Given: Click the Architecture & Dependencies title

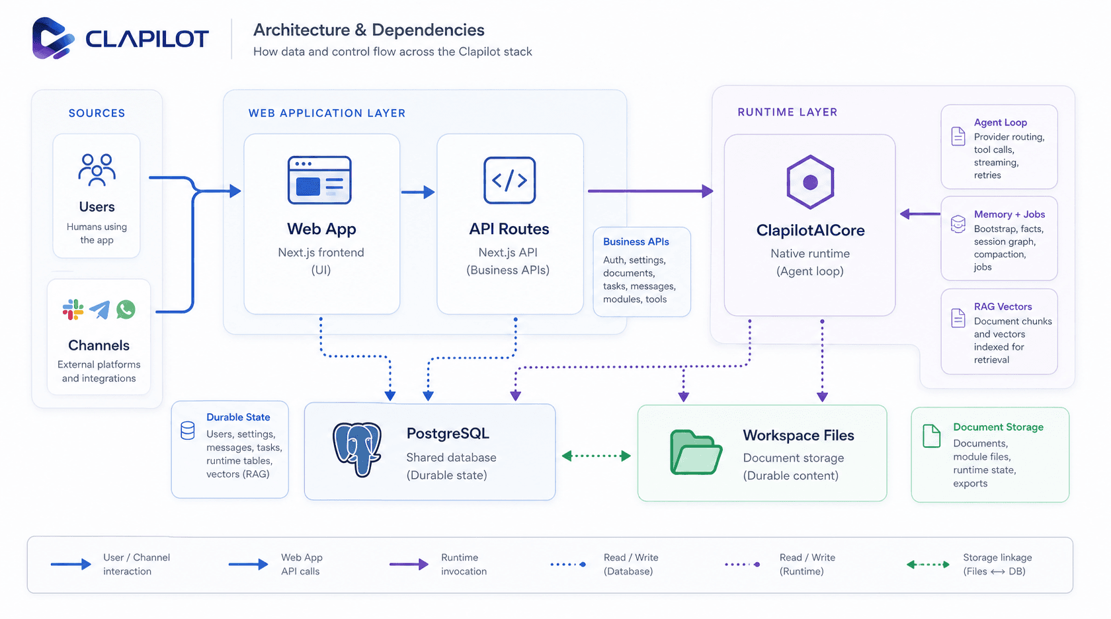Looking at the screenshot, I should [369, 30].
